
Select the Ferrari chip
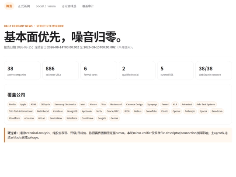point(165,104)
